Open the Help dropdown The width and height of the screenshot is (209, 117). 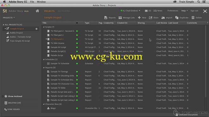184,11
